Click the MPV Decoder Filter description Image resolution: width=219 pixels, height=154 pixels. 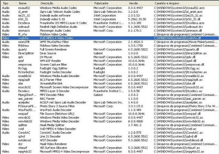[52, 95]
